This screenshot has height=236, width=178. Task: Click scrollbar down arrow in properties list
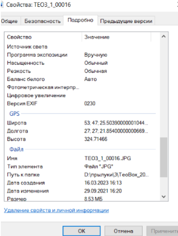pos(164,197)
